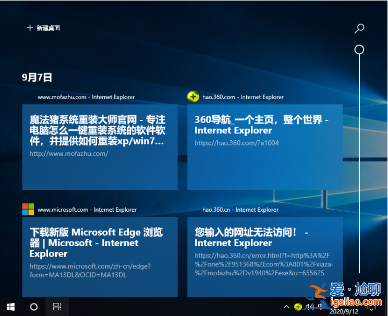Open the 您输入的网址无法访问 activity card

pyautogui.click(x=265, y=257)
